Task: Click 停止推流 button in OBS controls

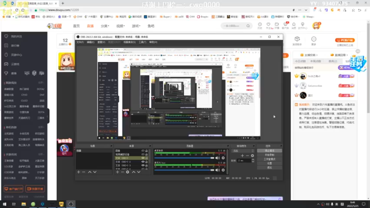Action: 270,151
